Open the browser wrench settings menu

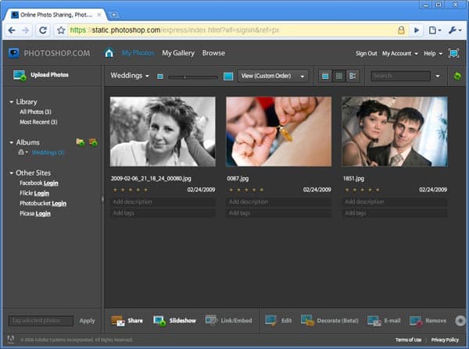pyautogui.click(x=455, y=30)
